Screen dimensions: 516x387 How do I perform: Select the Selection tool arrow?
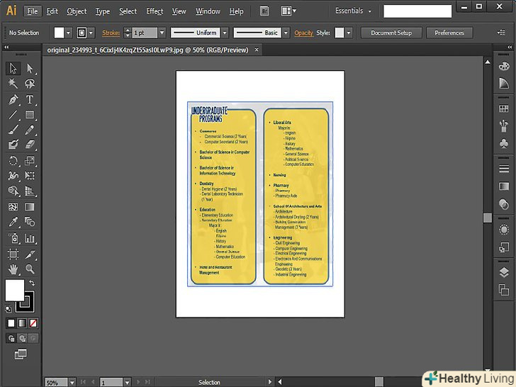tap(13, 69)
